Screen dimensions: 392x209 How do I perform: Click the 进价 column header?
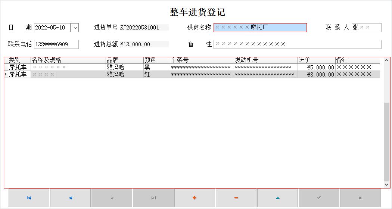coord(317,60)
